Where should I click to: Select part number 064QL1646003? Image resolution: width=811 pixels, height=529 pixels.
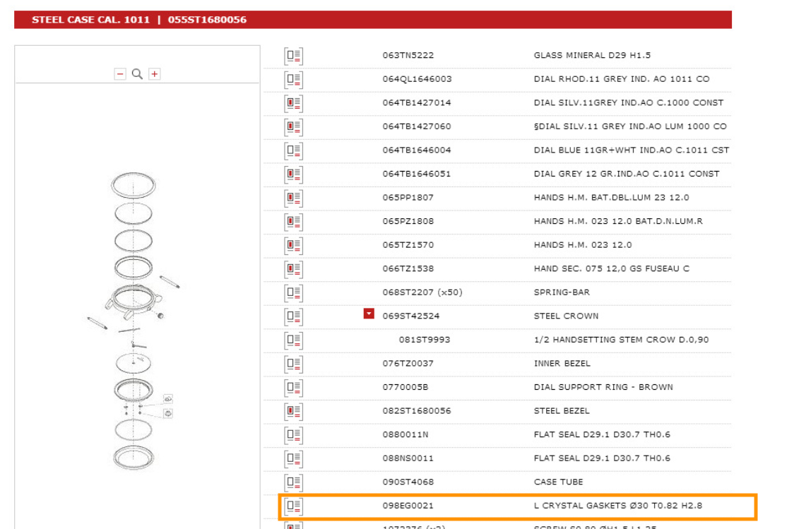(417, 79)
